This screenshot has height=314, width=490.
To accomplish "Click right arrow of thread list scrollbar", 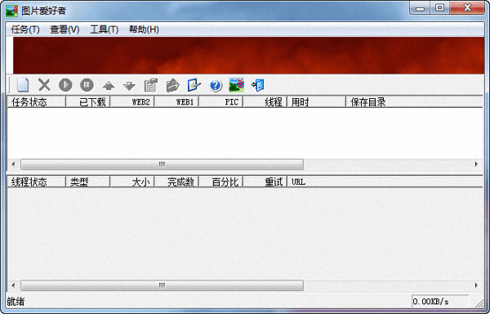I will pyautogui.click(x=476, y=285).
